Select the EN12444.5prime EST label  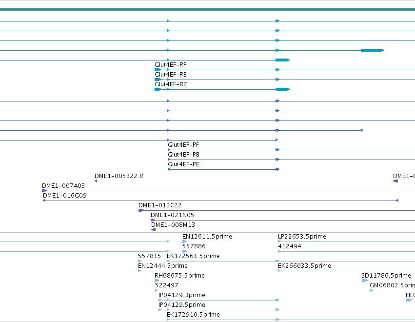(x=163, y=266)
